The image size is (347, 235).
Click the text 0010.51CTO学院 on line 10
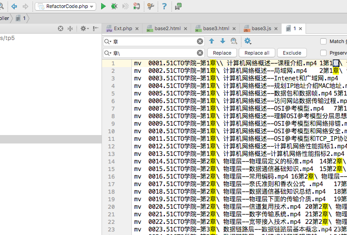click(x=172, y=131)
